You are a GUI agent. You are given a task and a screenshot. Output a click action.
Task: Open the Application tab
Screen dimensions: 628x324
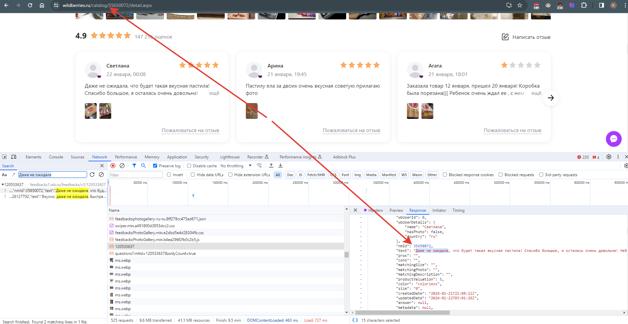(x=177, y=157)
